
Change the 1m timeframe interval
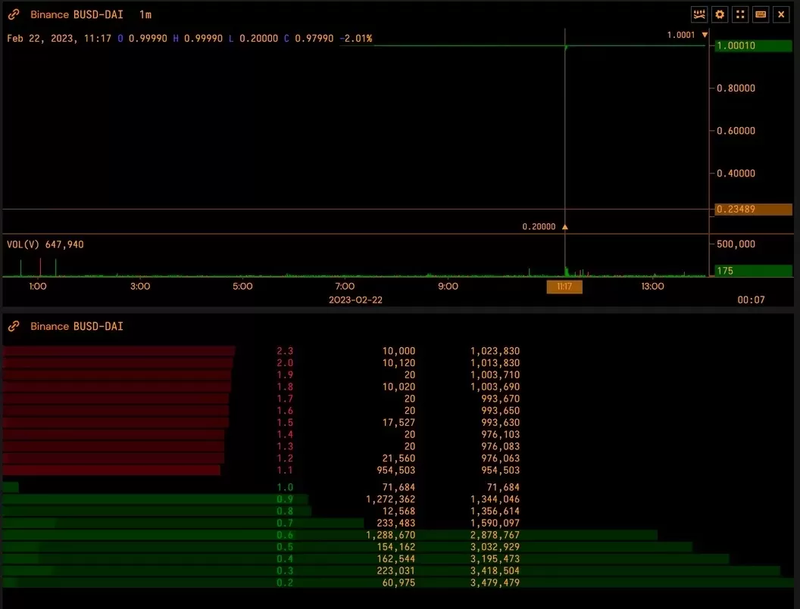145,14
